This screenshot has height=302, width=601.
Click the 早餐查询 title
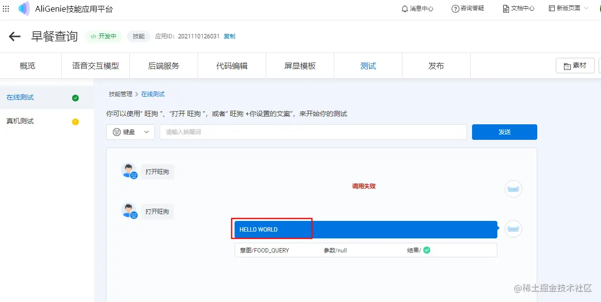[55, 36]
